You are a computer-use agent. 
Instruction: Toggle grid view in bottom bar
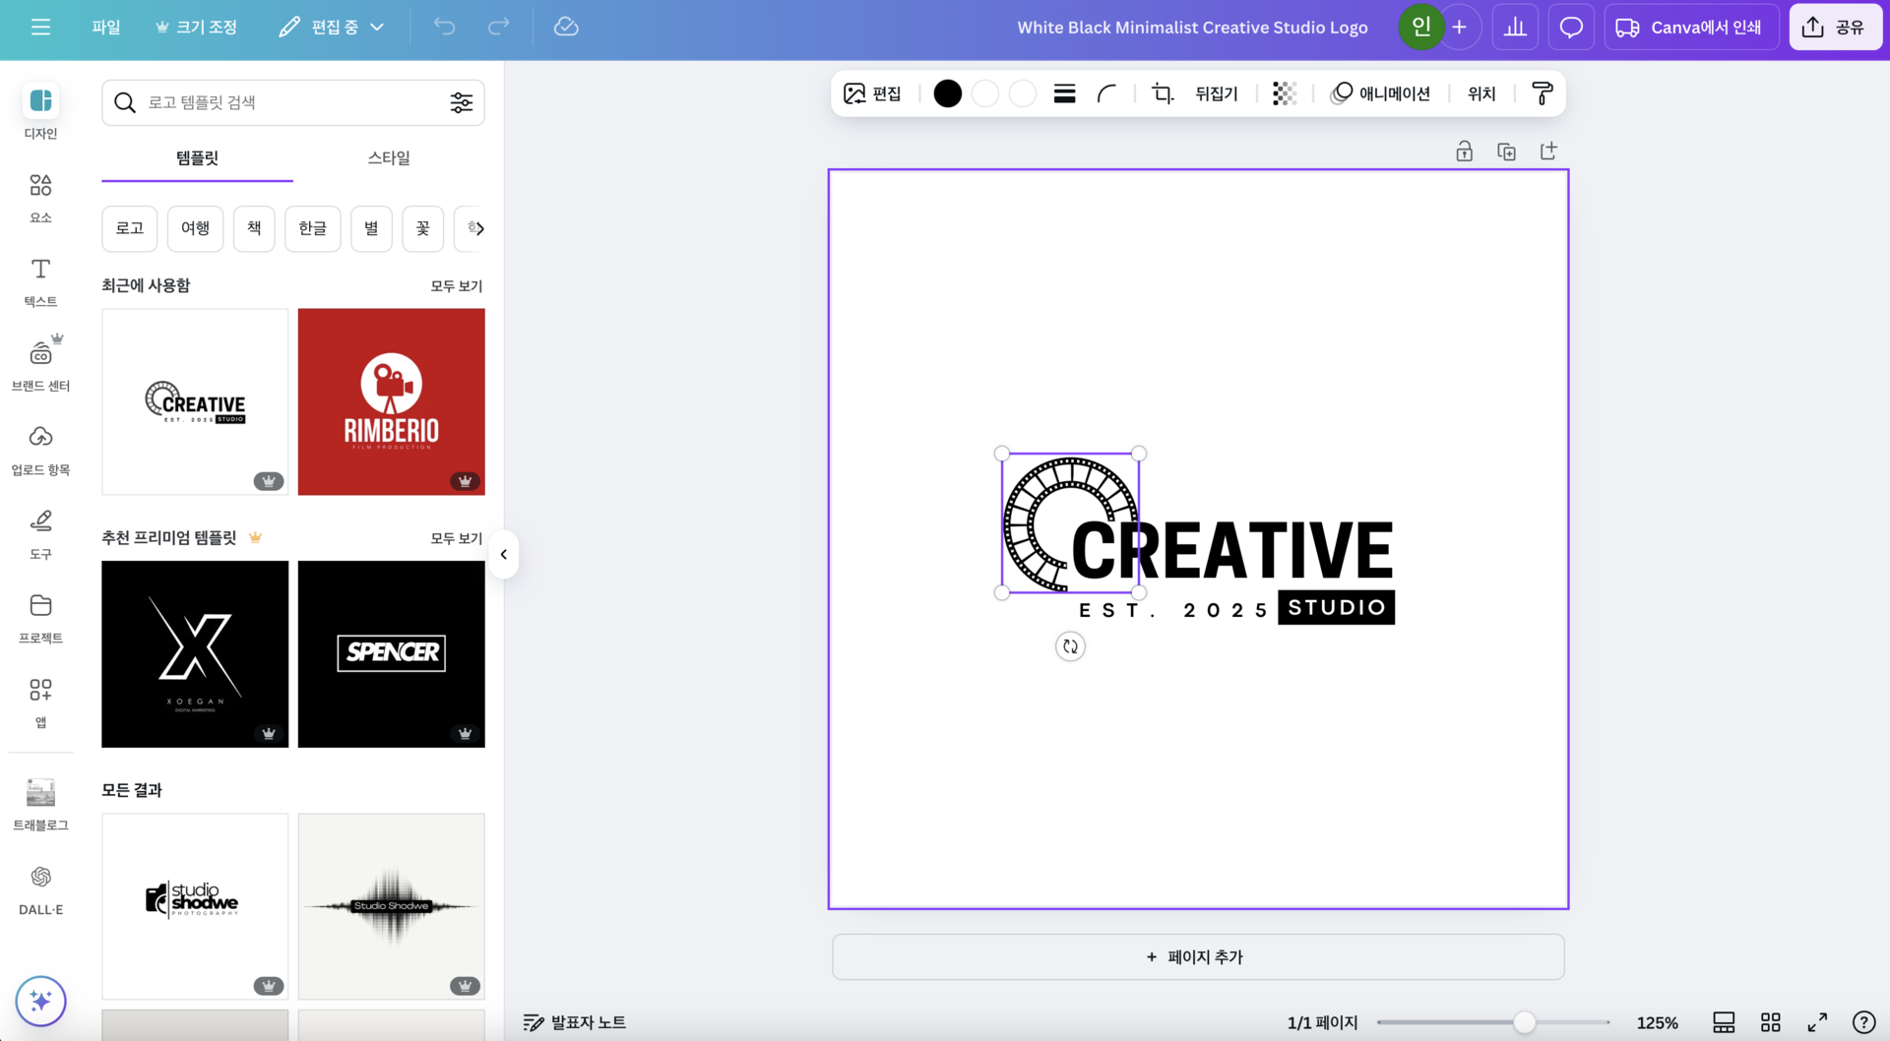[1770, 1022]
